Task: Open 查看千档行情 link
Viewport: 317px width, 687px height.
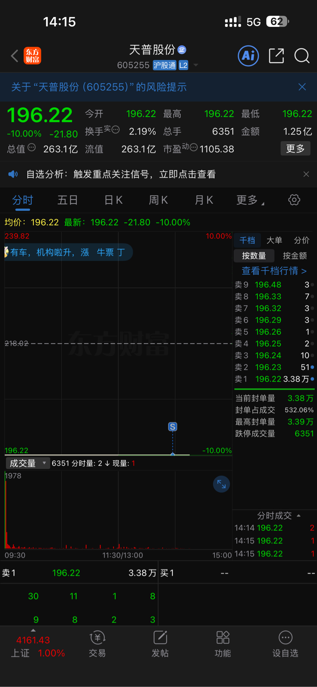Action: coord(274,271)
